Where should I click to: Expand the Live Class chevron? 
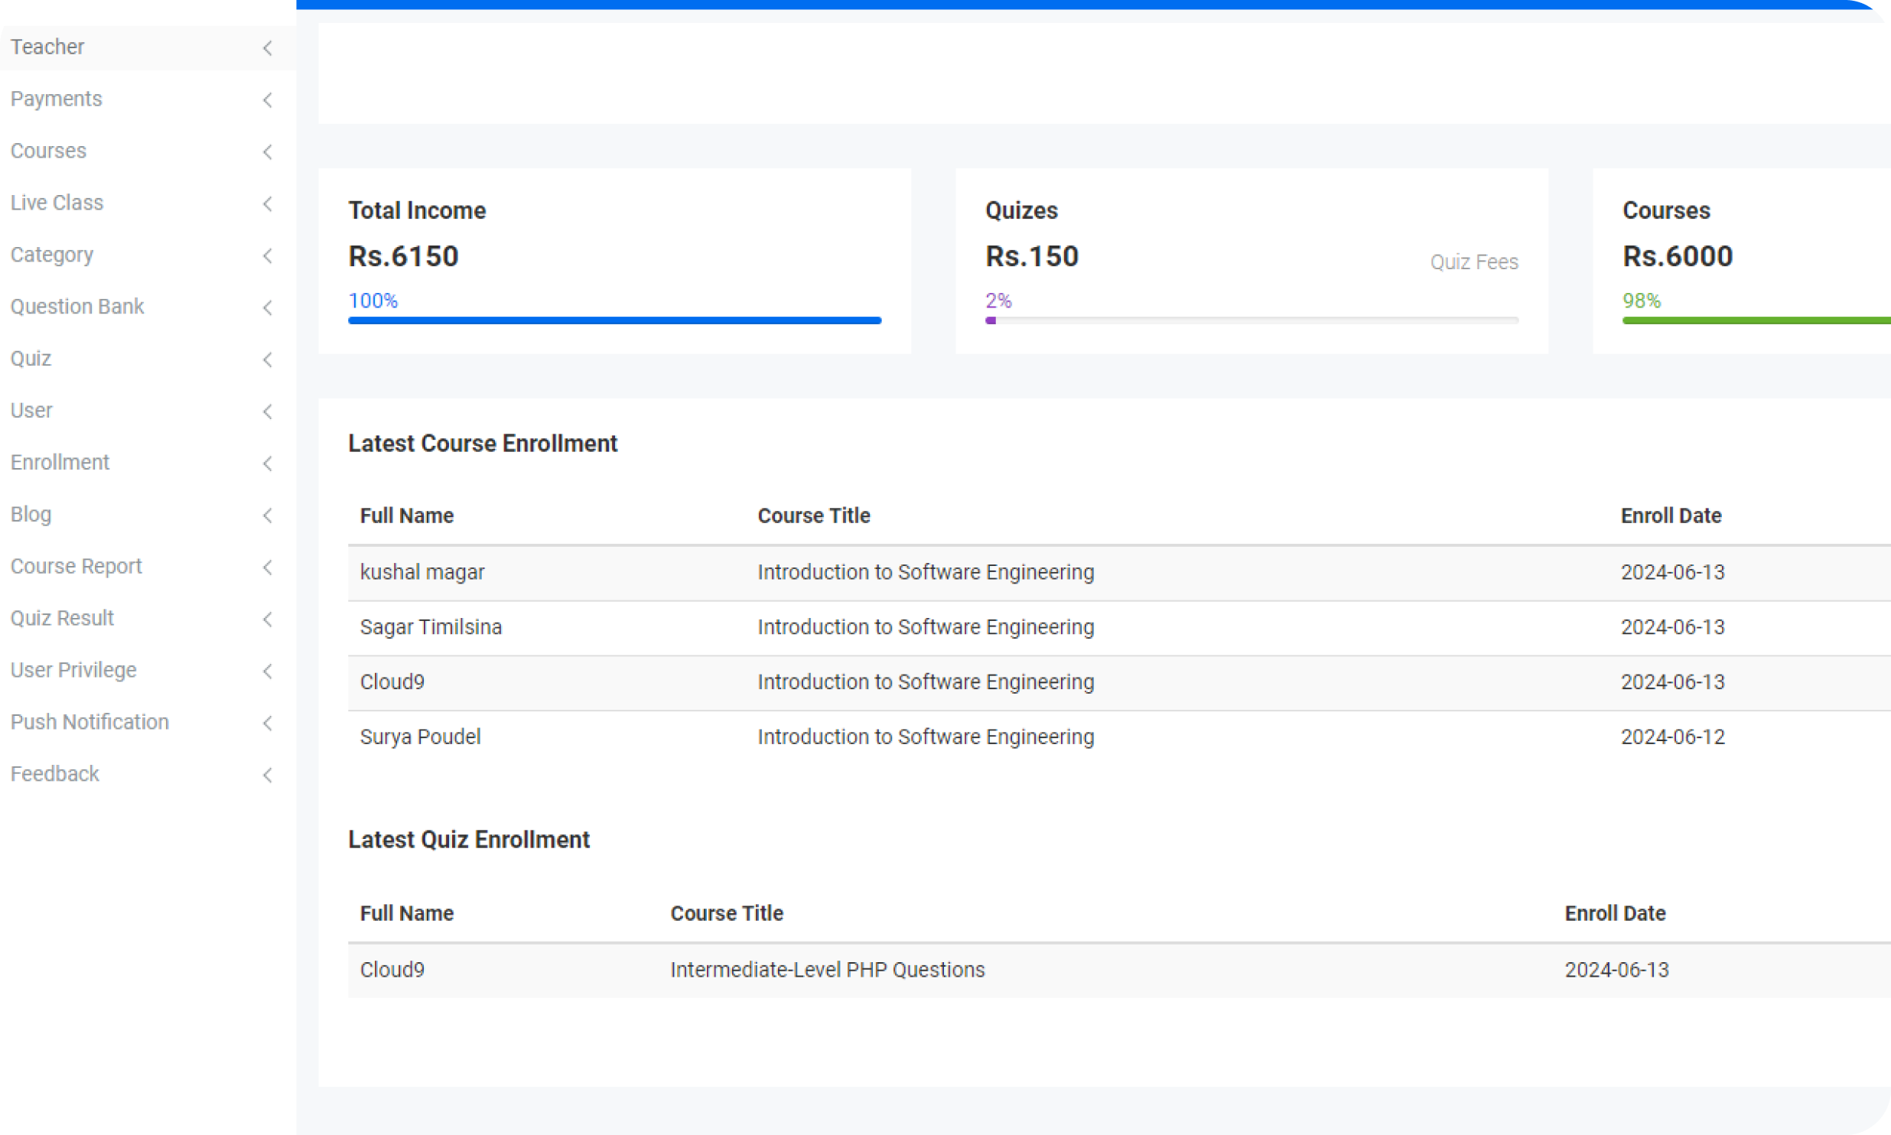click(x=268, y=204)
